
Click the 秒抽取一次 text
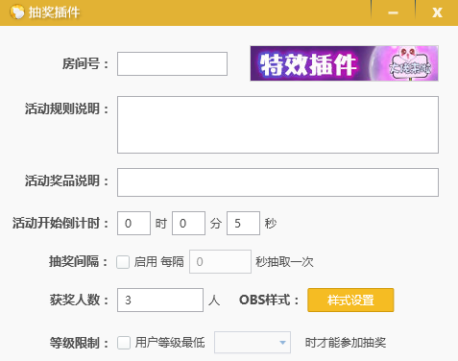[x=284, y=262]
